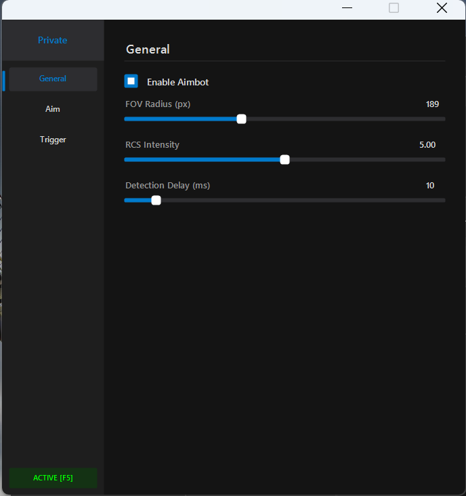Image resolution: width=466 pixels, height=496 pixels.
Task: Switch to the Trigger sidebar tab
Action: (53, 140)
